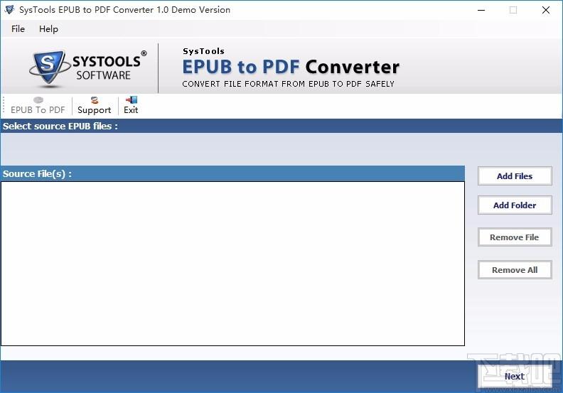Click the Exit toolbar icon
The image size is (563, 393).
coord(131,105)
